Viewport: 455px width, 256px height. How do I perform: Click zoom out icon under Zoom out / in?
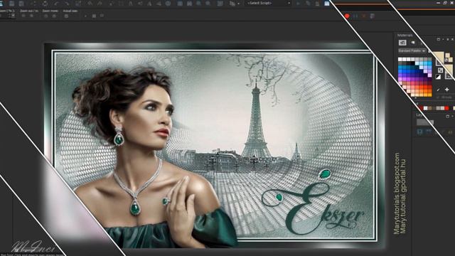(23, 16)
